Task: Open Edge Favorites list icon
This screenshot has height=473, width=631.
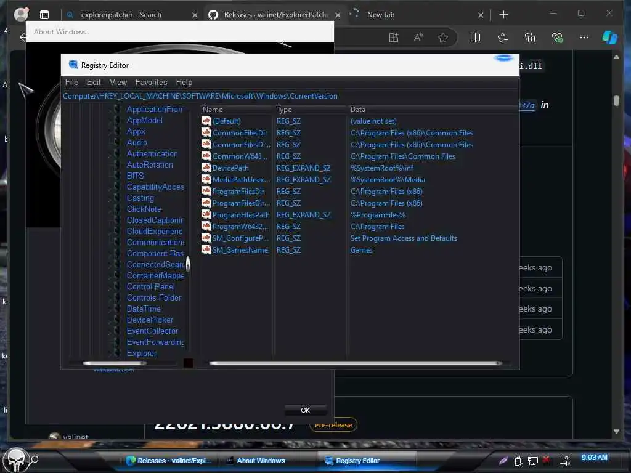Action: coord(503,38)
